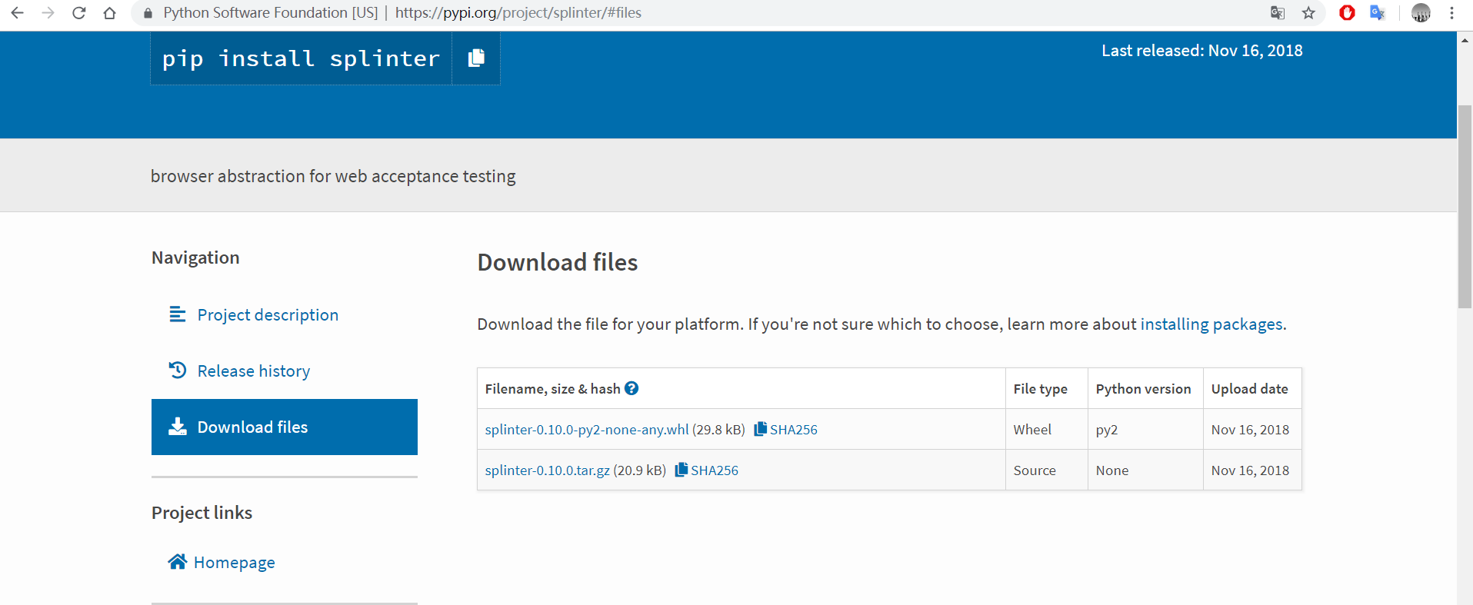Download splinter-0.10.0-py2-none-any.whl

point(585,429)
